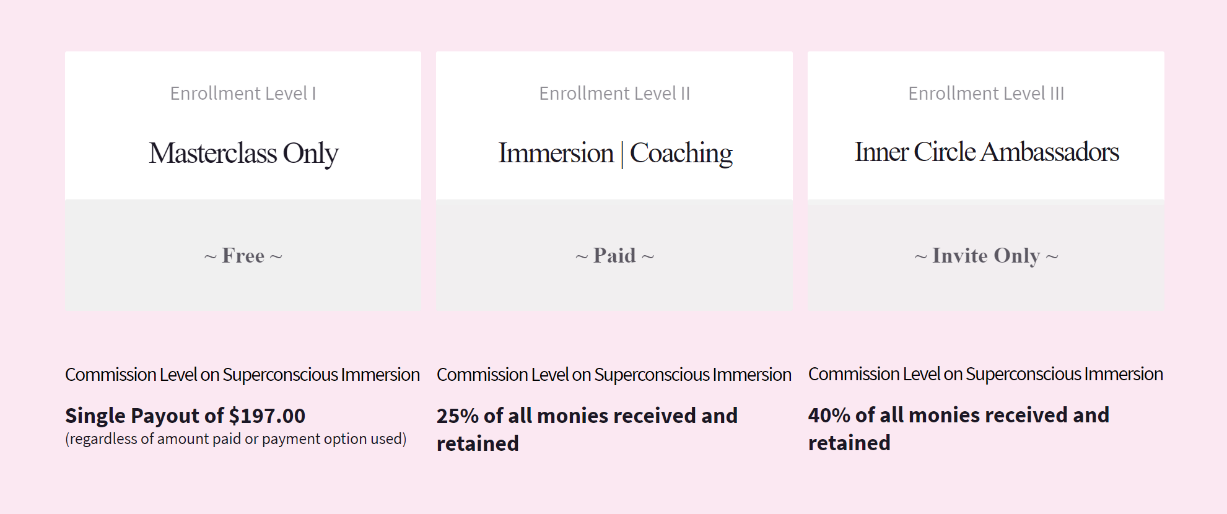Click first Commission Level on Superconscious Immersion line

tap(243, 375)
